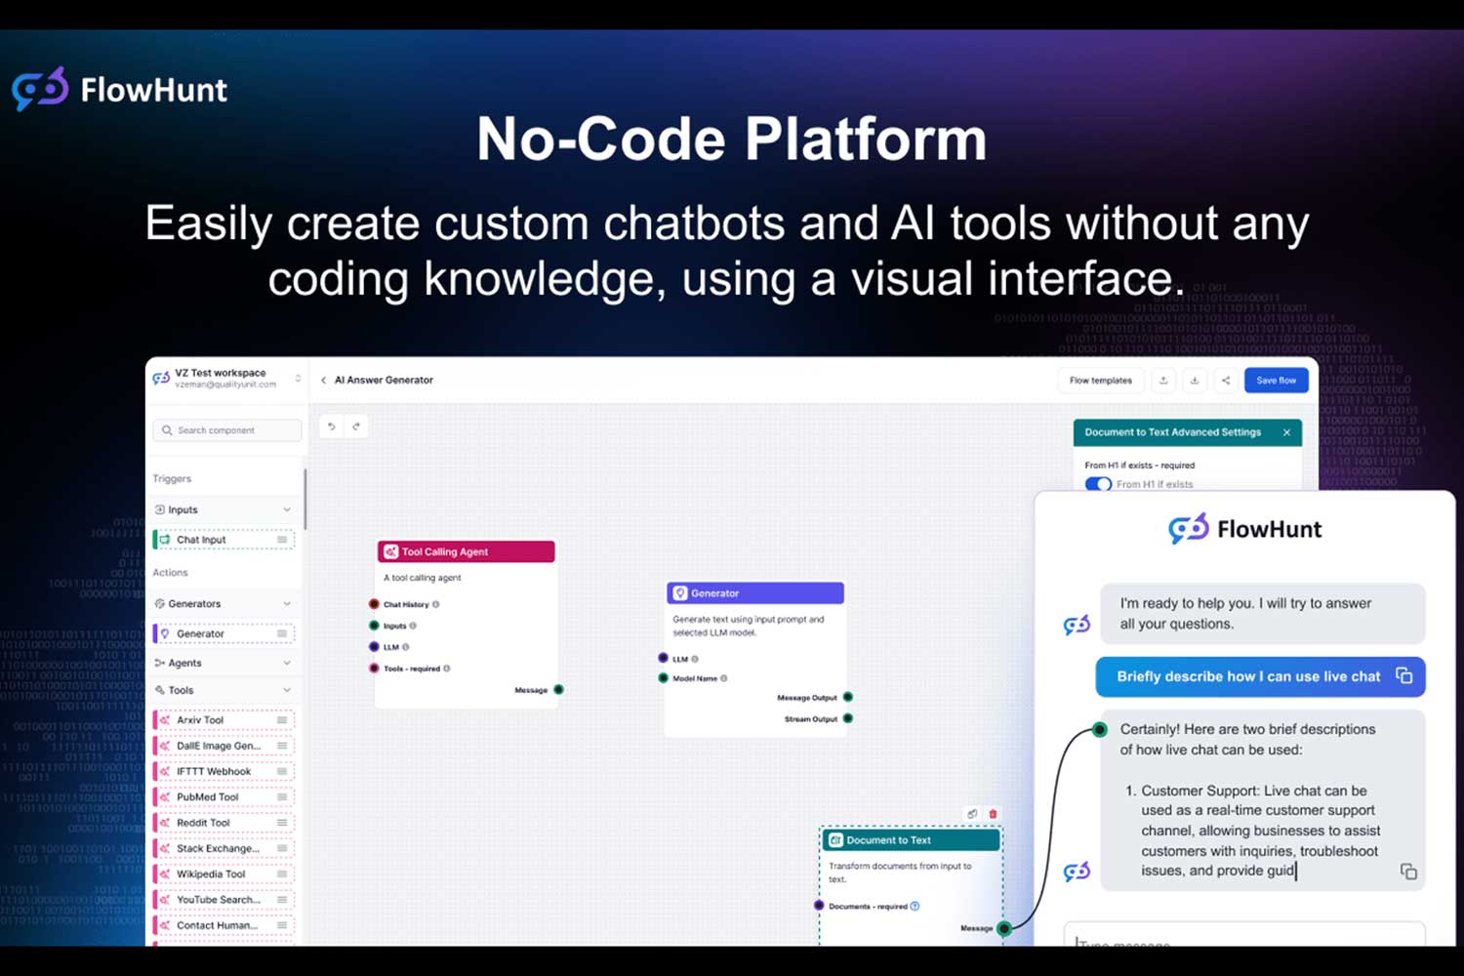Click the download flow icon
The height and width of the screenshot is (976, 1464).
1195,381
